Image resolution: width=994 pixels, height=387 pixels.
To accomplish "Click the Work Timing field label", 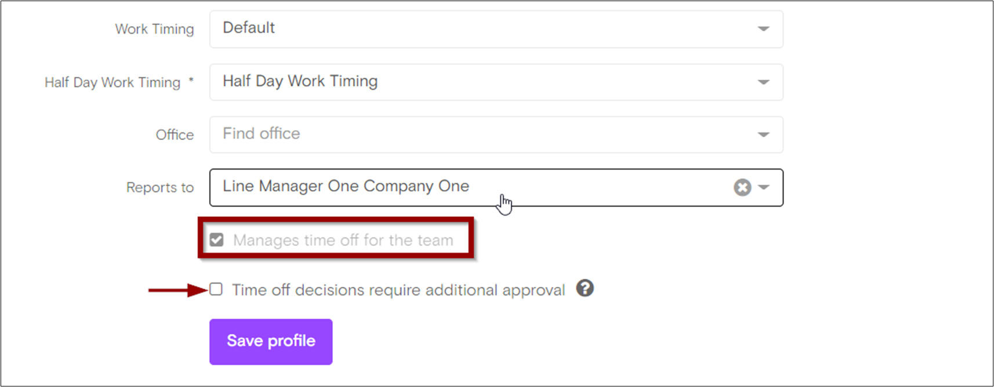I will coord(154,29).
